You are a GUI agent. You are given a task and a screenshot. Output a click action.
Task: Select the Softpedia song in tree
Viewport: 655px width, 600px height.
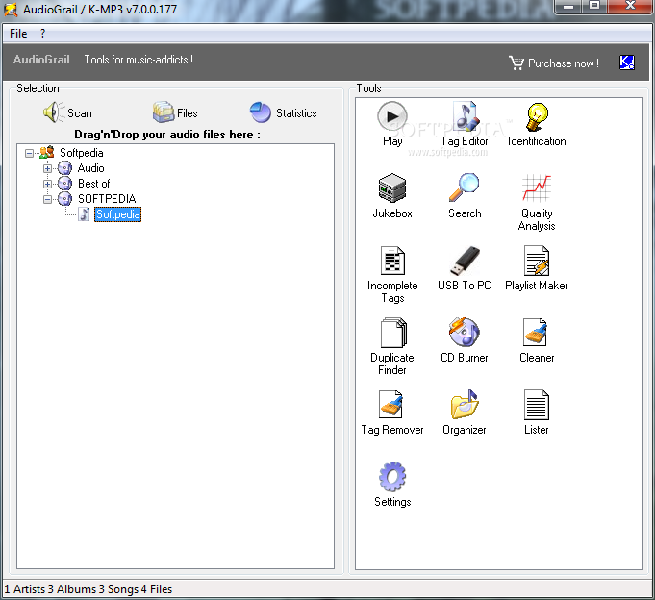click(118, 214)
